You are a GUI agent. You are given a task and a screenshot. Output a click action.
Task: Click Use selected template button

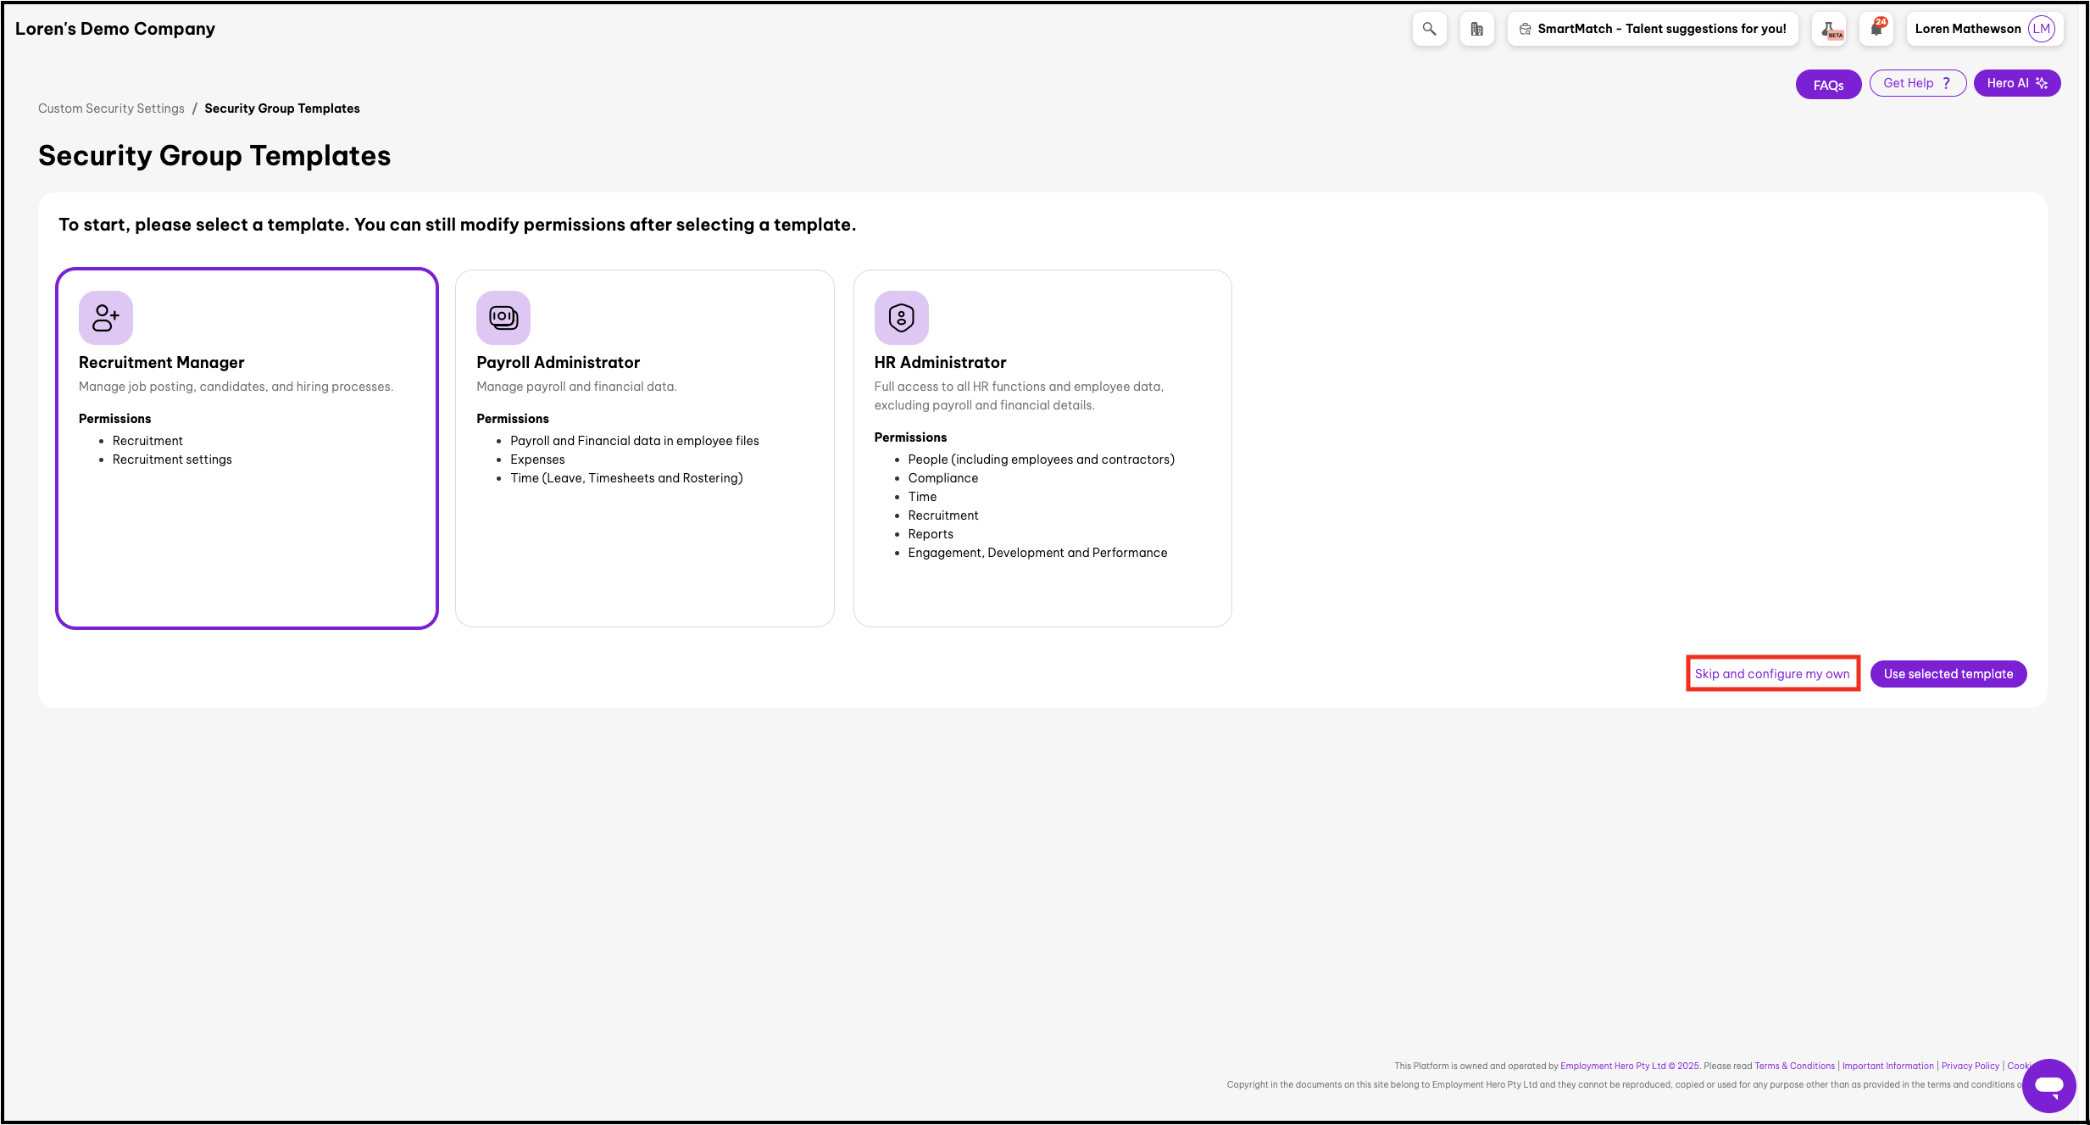pos(1948,674)
